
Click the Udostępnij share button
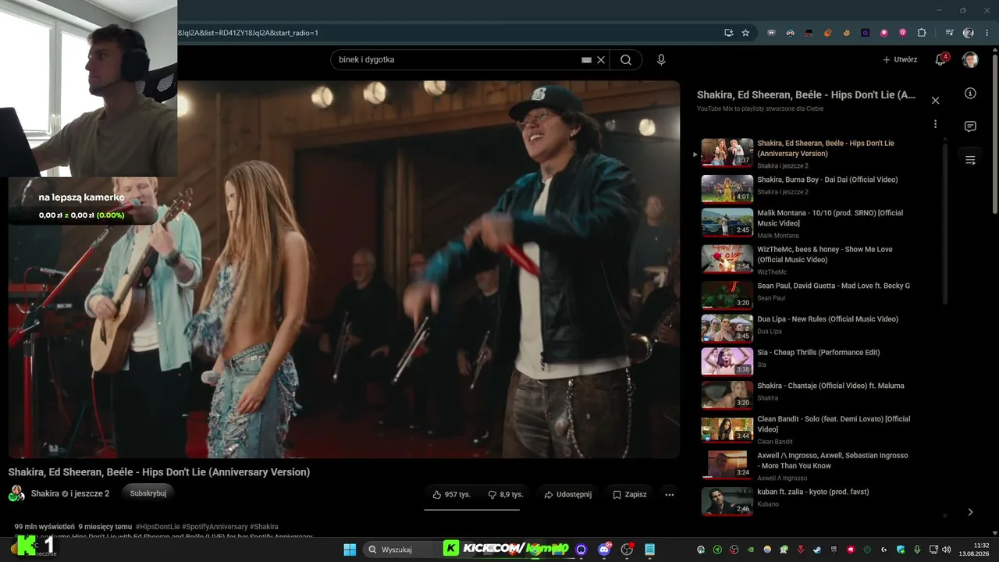[x=567, y=494]
